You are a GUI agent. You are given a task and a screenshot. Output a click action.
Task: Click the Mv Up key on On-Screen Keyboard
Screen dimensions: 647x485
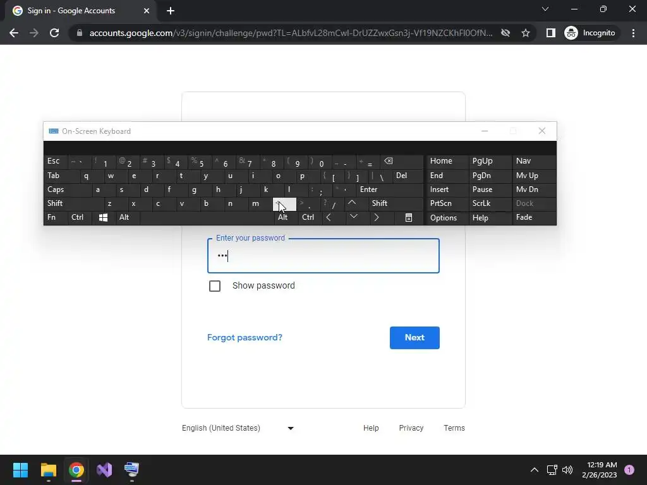pyautogui.click(x=533, y=176)
